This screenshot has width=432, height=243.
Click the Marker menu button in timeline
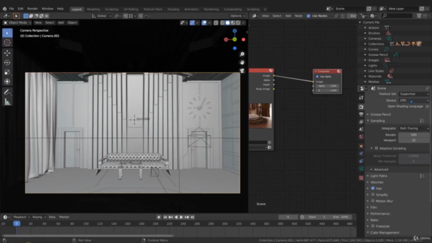coord(64,217)
